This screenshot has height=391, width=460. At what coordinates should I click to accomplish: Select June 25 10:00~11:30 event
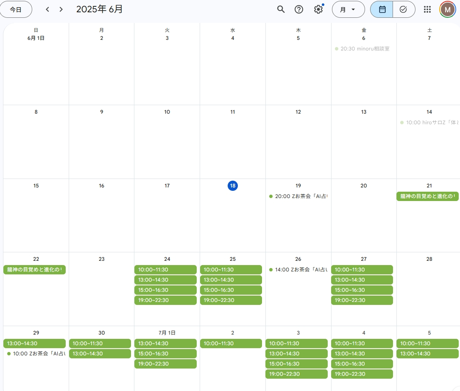click(231, 269)
